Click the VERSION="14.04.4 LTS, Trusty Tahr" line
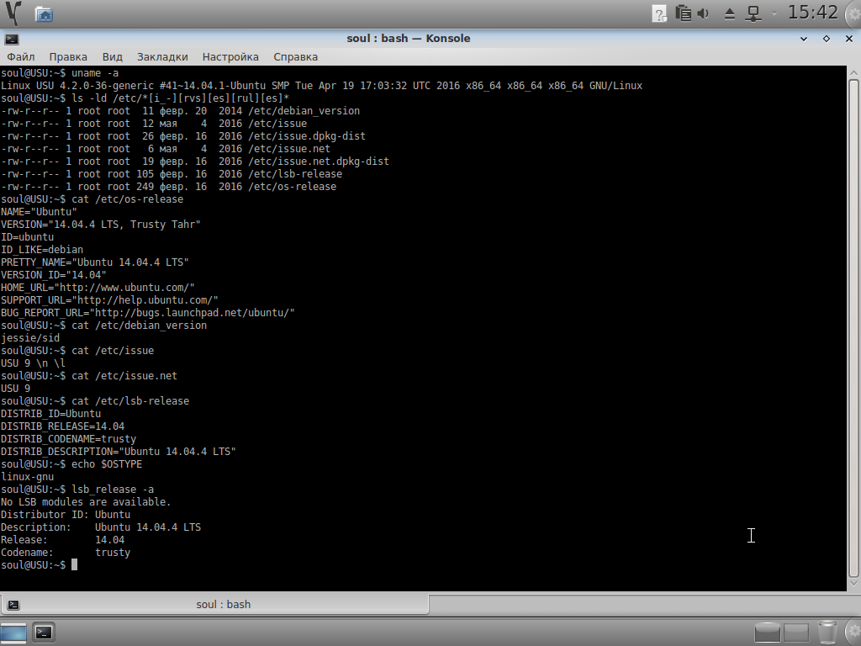 [x=101, y=225]
